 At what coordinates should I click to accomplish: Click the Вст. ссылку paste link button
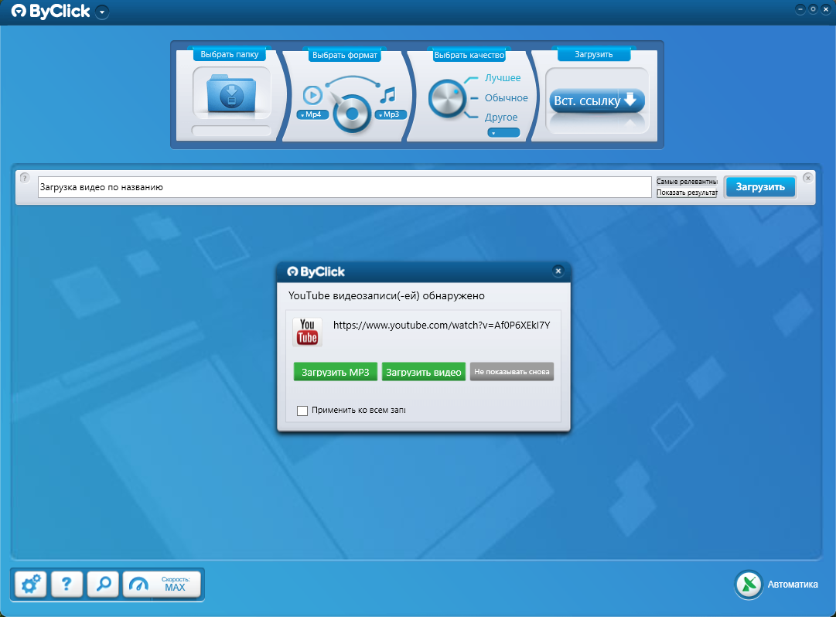tap(596, 101)
